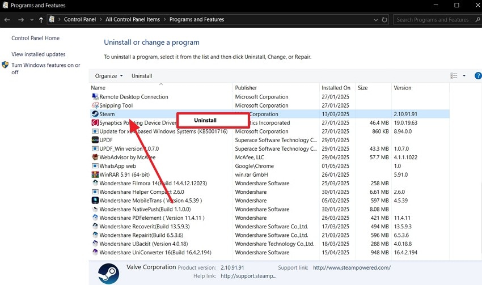482x285 pixels.
Task: Click the Wondershare MobileTrans icon
Action: point(95,200)
